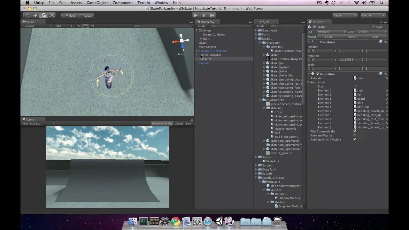The width and height of the screenshot is (409, 230).
Task: Click the Play button
Action: (x=196, y=15)
